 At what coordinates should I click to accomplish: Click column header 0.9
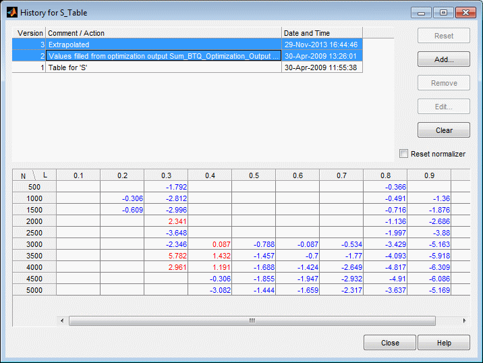429,175
